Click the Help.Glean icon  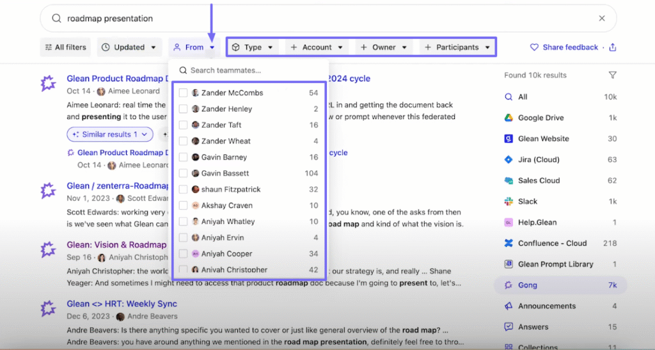(x=509, y=222)
